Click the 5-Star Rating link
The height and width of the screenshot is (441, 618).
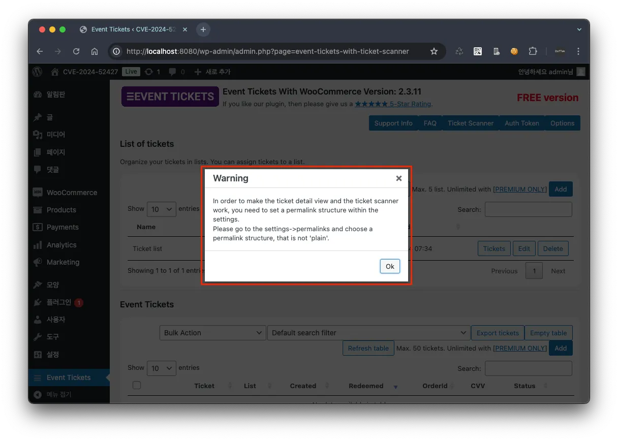point(393,104)
